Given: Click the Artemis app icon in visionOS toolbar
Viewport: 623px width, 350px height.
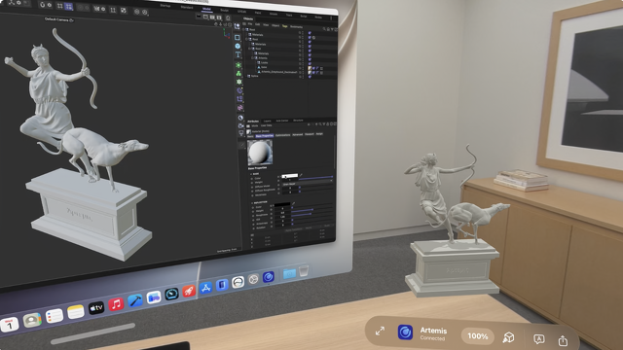Looking at the screenshot, I should [405, 332].
